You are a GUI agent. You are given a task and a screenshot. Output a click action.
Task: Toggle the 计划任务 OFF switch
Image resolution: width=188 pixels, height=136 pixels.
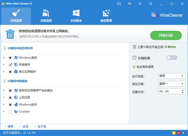(x=172, y=58)
